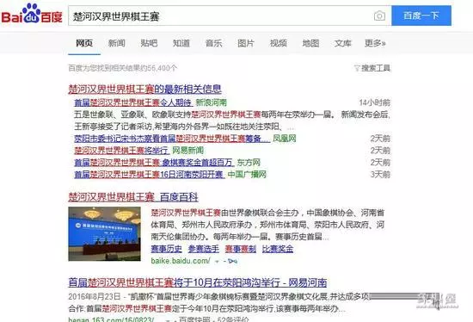Open the 文库 tab
473x322 pixels.
(x=342, y=43)
